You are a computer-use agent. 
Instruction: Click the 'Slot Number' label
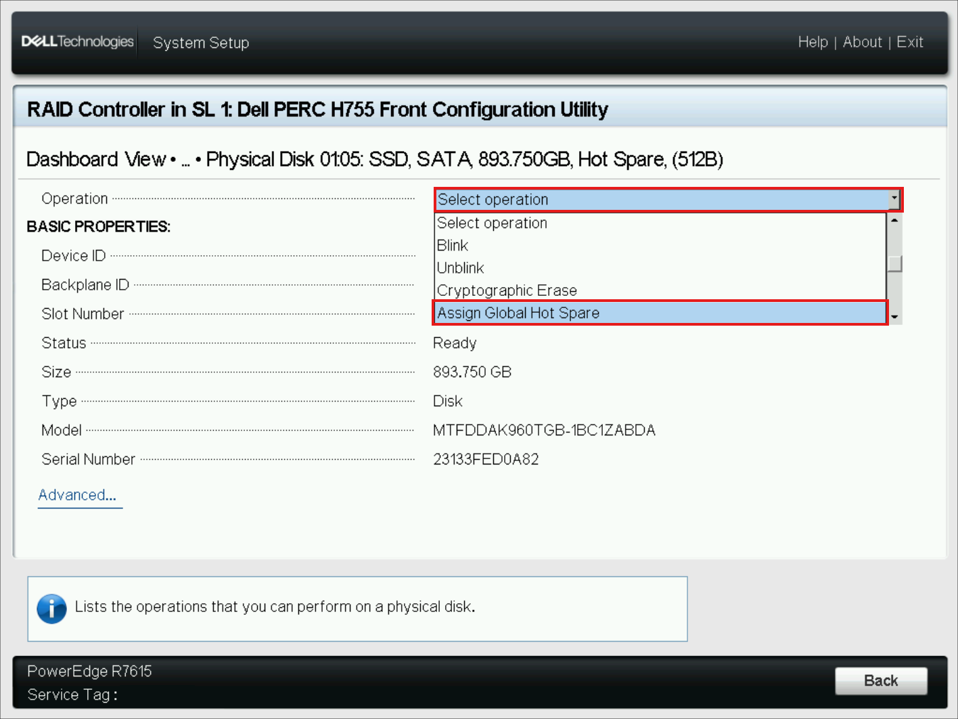coord(83,313)
